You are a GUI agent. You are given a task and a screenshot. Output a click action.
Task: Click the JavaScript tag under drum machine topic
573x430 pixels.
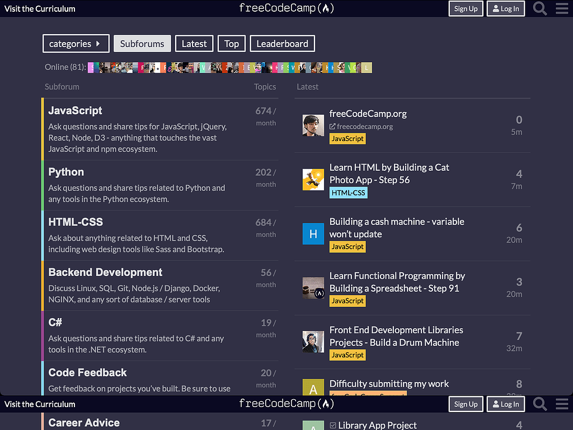point(347,354)
